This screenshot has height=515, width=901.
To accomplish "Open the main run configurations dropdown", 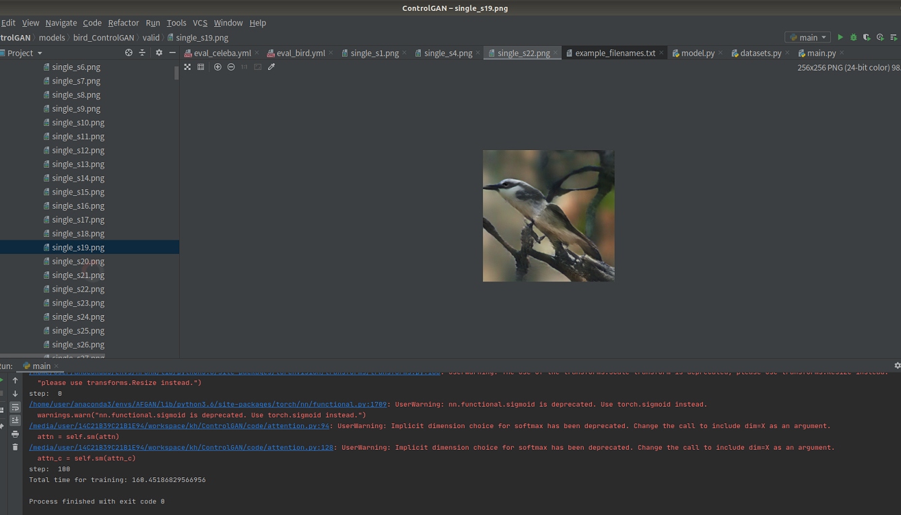I will [x=807, y=37].
